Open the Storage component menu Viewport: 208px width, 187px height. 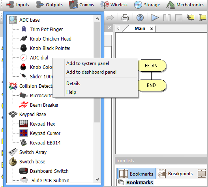point(147,5)
